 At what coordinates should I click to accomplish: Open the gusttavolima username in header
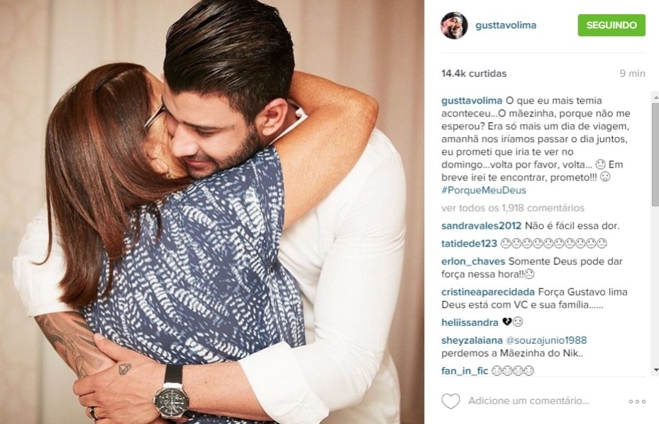pos(506,26)
